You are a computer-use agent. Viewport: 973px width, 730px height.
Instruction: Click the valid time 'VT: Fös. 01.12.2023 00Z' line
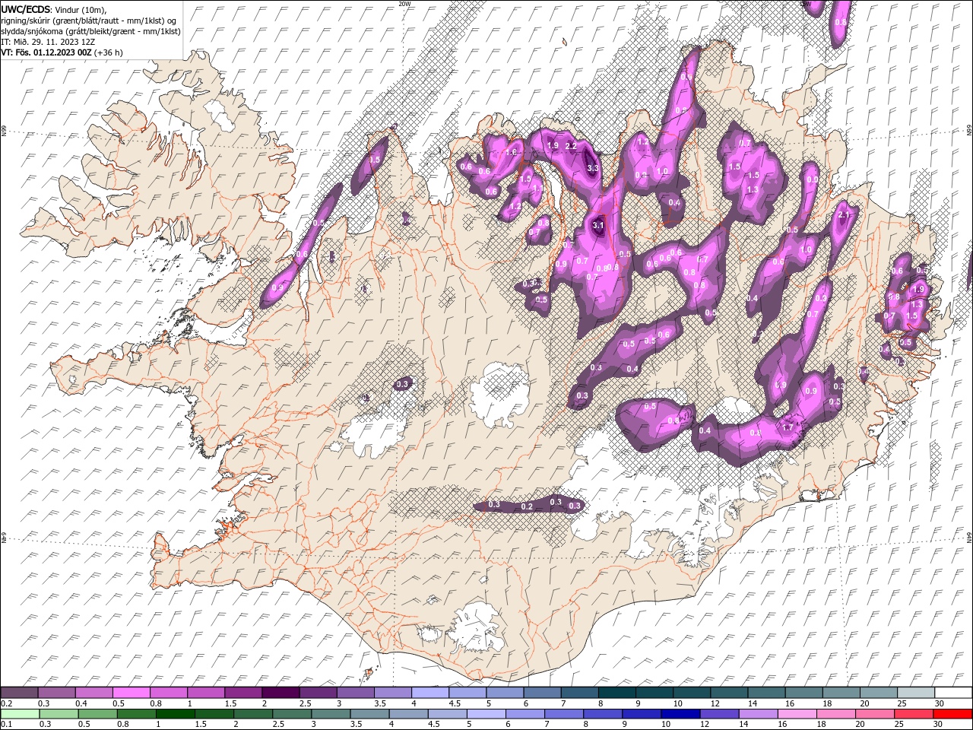click(46, 52)
